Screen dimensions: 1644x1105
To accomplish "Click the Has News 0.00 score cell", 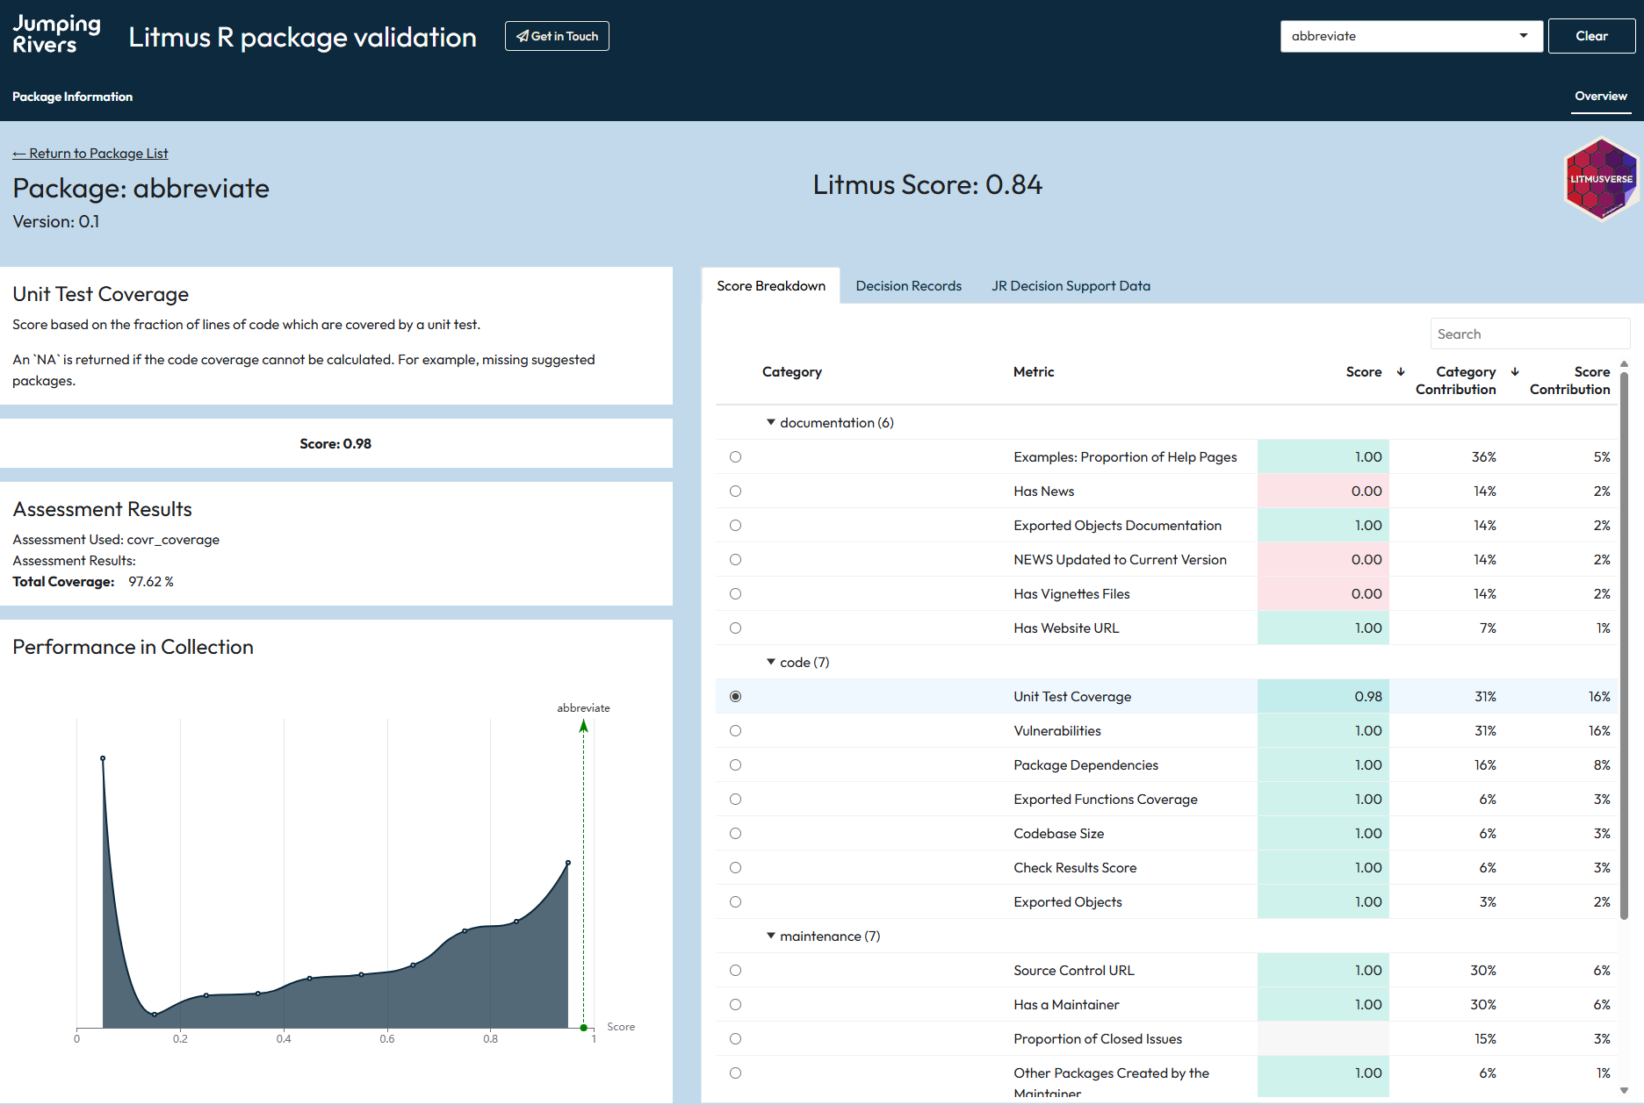I will click(x=1323, y=492).
